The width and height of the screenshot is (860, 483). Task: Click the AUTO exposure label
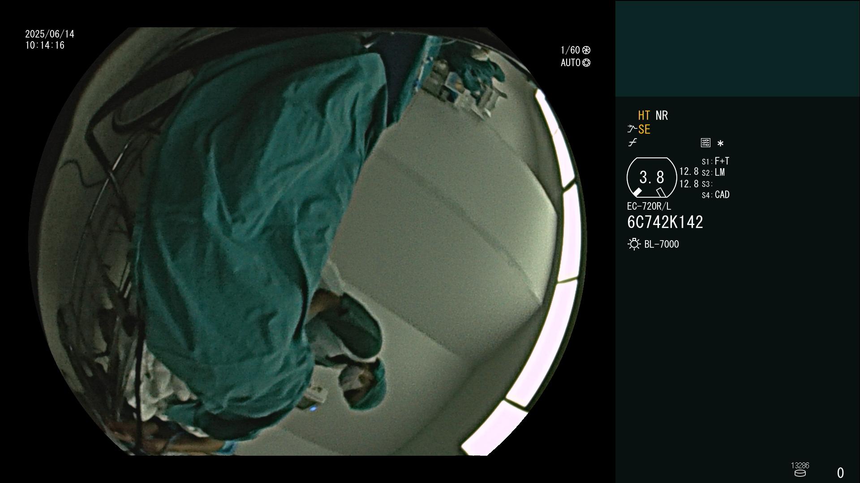[x=571, y=63]
